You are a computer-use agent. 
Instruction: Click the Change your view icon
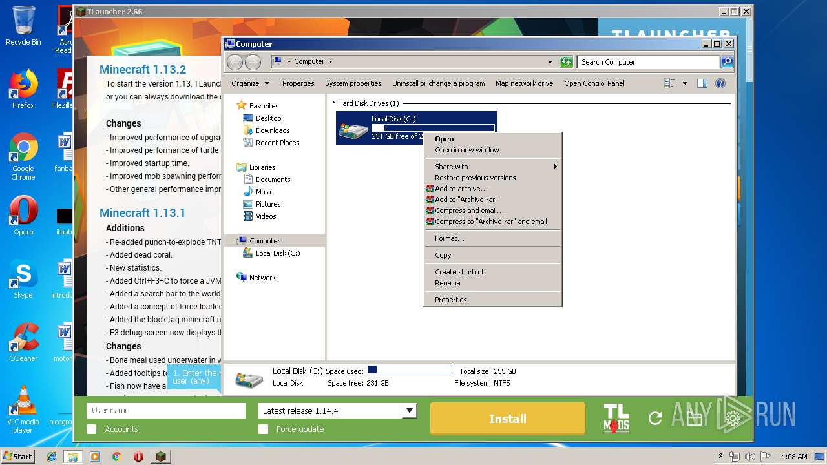669,83
